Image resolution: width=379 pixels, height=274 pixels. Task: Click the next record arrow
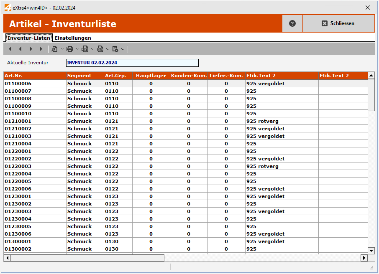(30, 49)
